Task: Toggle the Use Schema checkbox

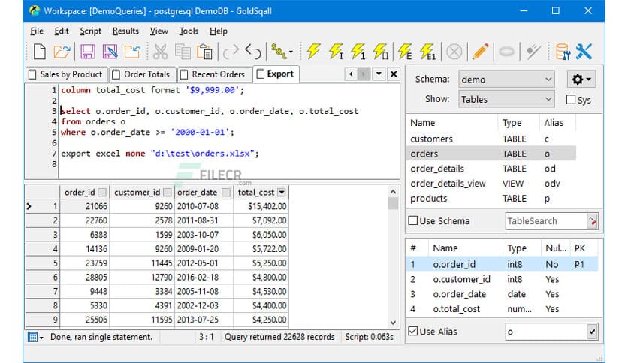Action: (413, 221)
